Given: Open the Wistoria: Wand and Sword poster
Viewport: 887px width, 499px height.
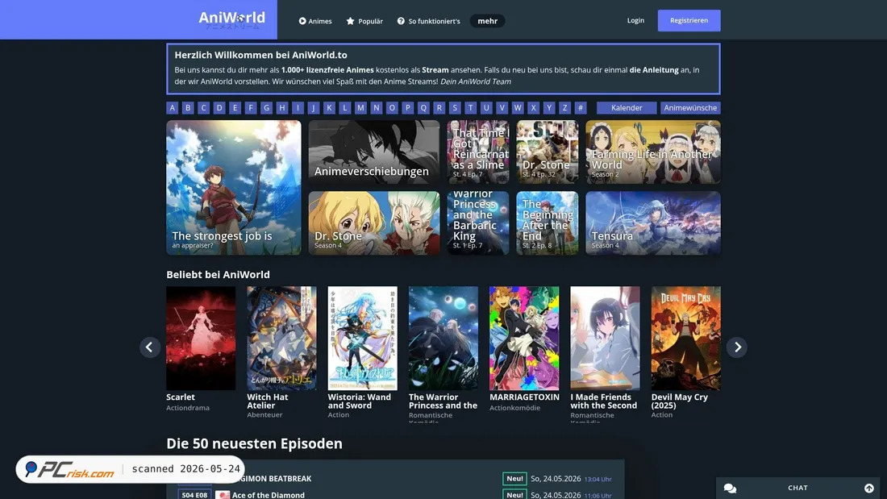Looking at the screenshot, I should tap(363, 338).
